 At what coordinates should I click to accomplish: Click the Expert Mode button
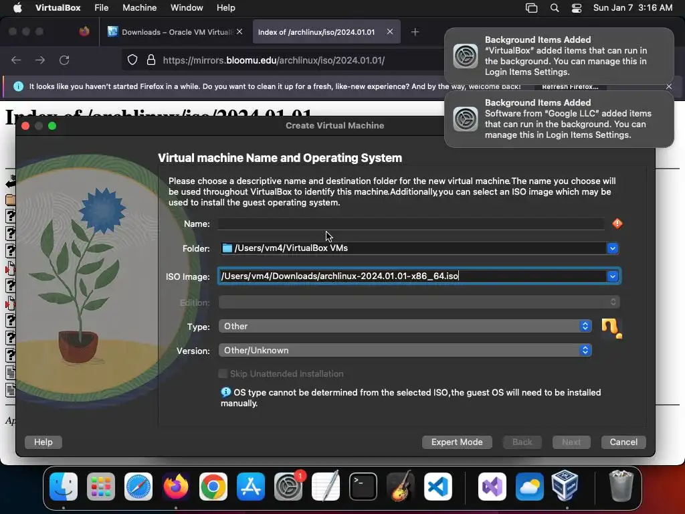[x=457, y=442]
